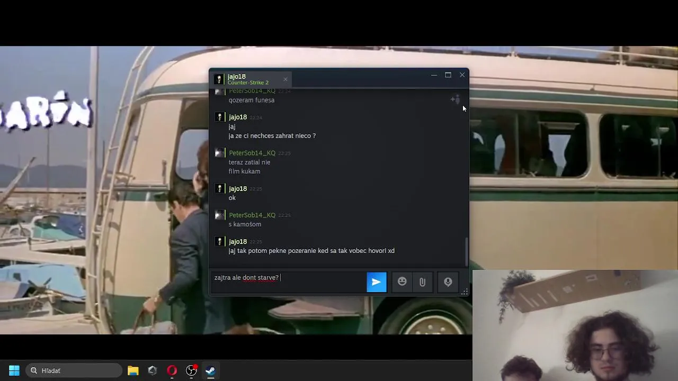Viewport: 678px width, 381px height.
Task: Open the emoji picker in the chat
Action: point(402,282)
